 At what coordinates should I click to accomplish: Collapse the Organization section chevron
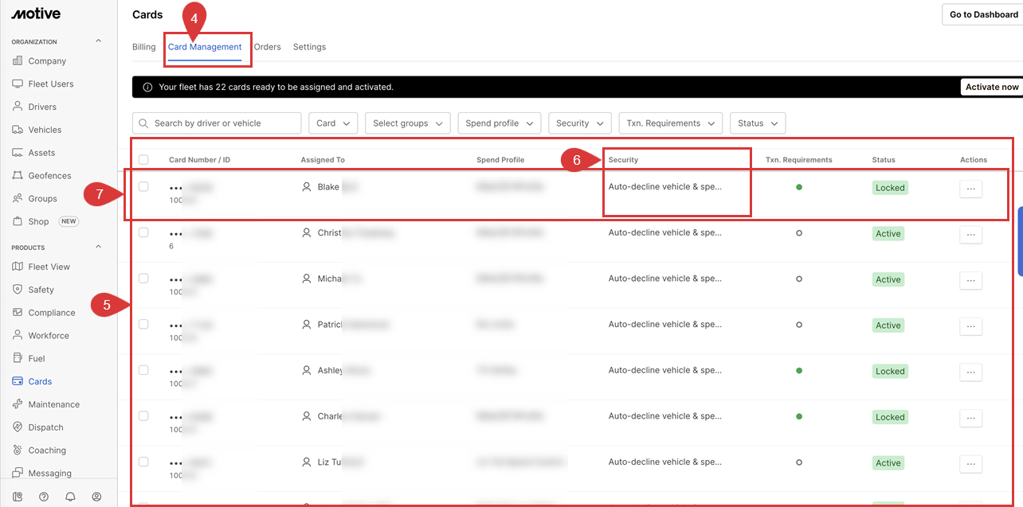coord(99,41)
